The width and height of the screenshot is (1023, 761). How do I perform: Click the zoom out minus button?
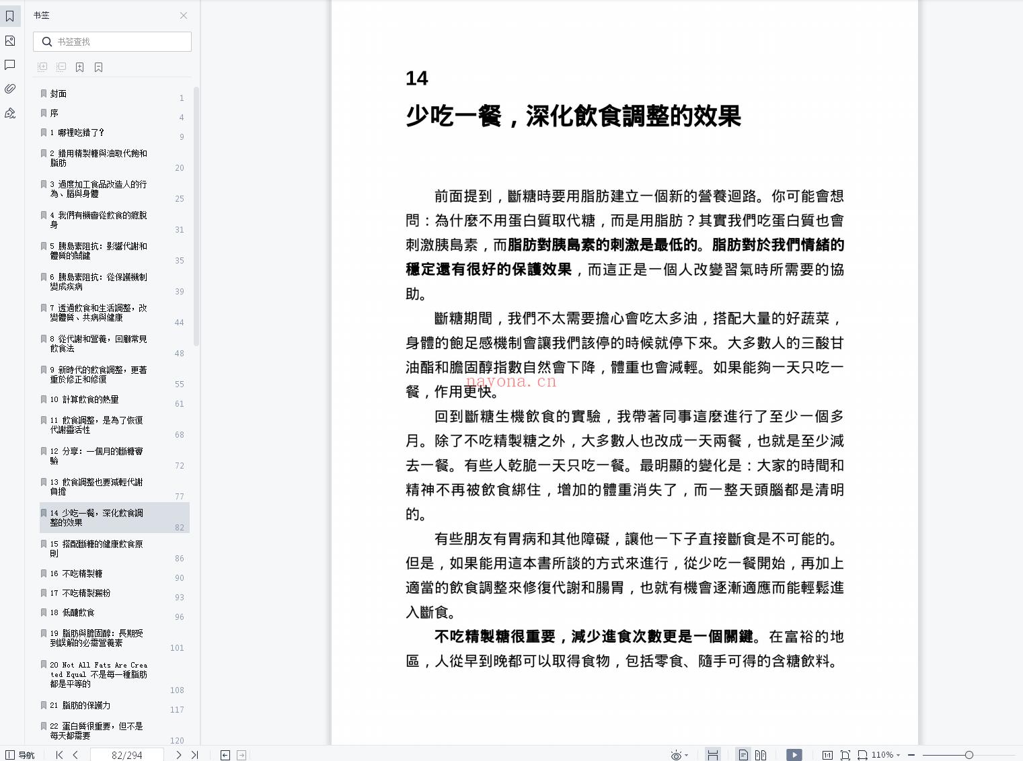pyautogui.click(x=911, y=755)
